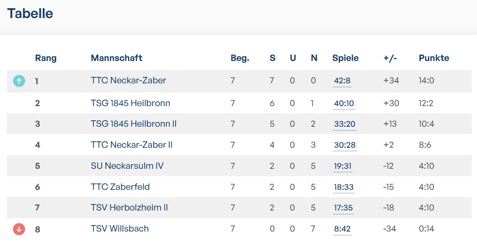477x244 pixels.
Task: Click the 40:10 games score link
Action: [344, 104]
